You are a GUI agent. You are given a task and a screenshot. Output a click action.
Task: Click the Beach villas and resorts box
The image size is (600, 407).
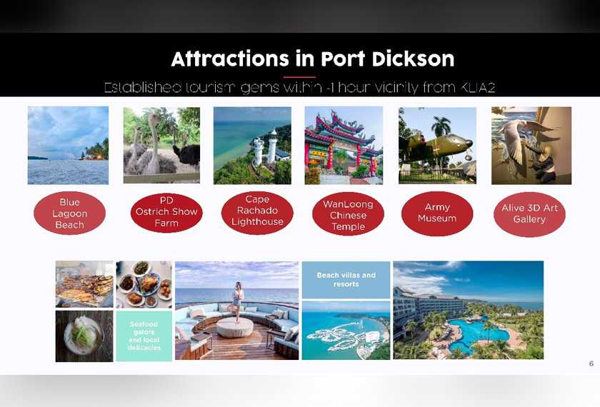point(346,280)
